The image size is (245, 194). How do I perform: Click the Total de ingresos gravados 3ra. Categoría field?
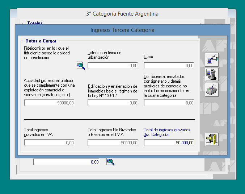pos(169,143)
